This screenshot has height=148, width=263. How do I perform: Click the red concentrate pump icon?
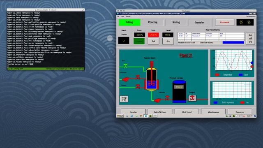point(125,79)
